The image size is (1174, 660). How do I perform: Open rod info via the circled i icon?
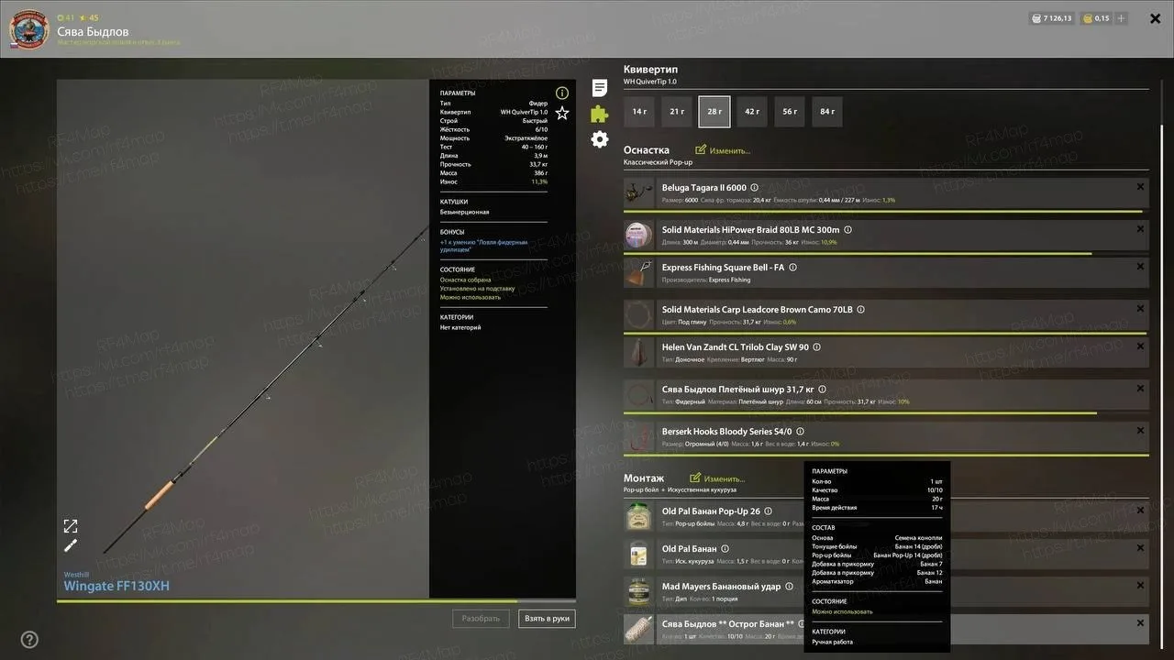tap(562, 93)
